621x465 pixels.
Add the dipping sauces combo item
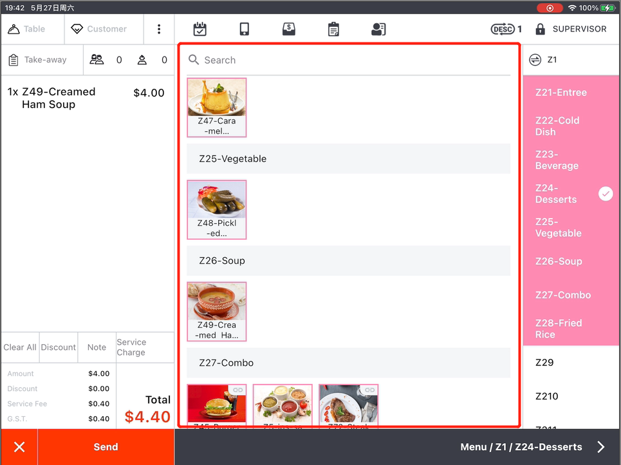point(283,405)
